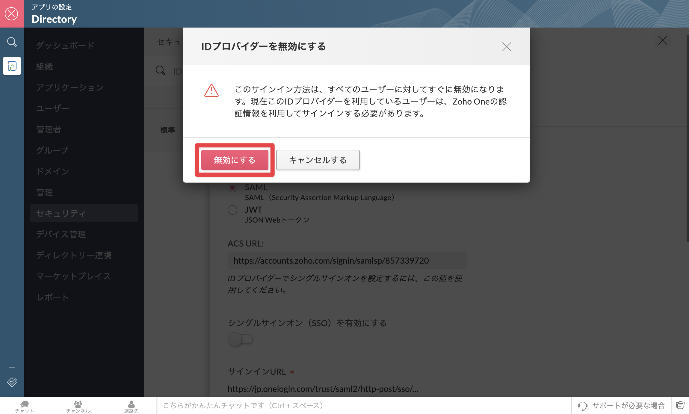This screenshot has height=414, width=689.
Task: Click the キャンセルする button
Action: [318, 160]
